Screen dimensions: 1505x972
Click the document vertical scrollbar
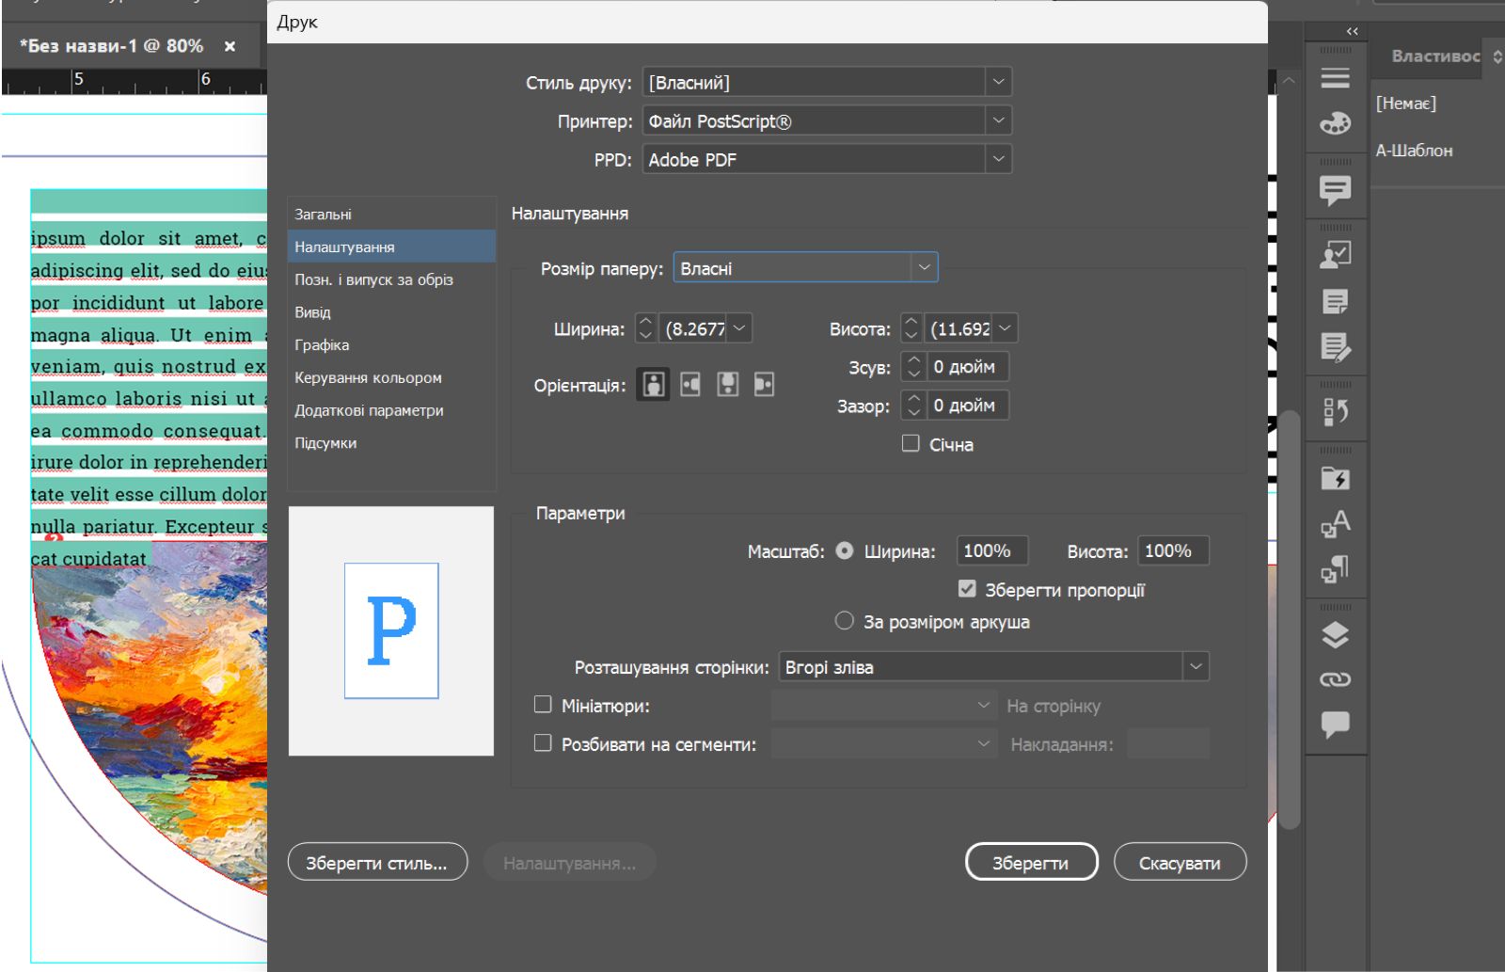point(1290,619)
